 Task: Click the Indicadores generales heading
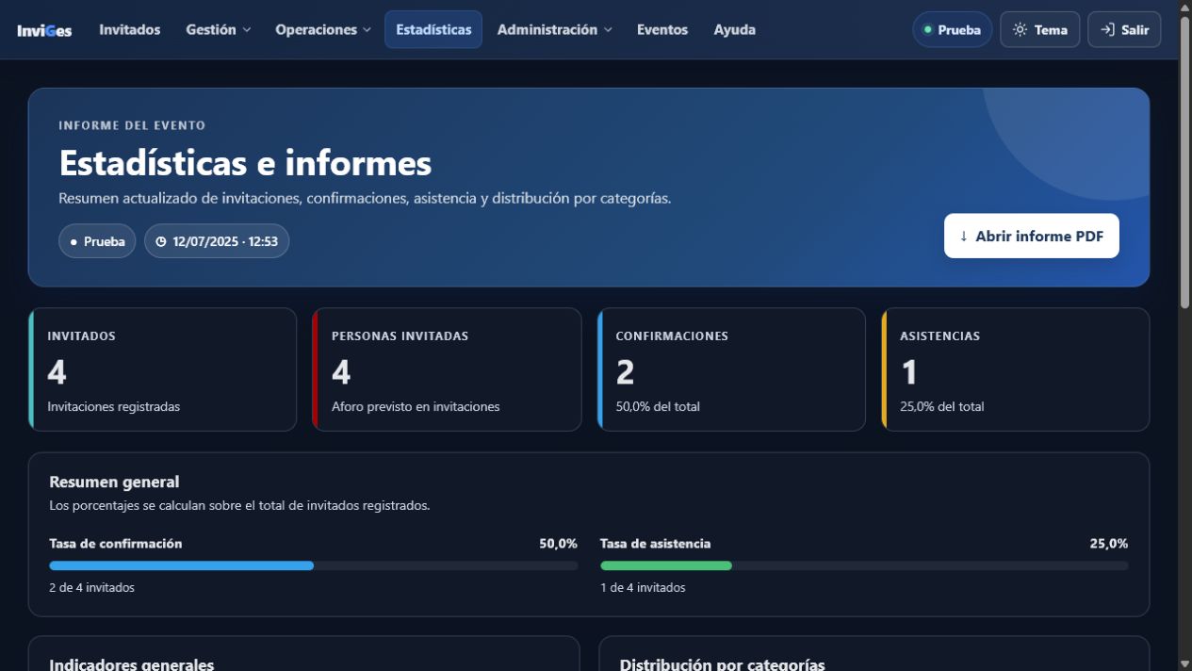tap(132, 663)
